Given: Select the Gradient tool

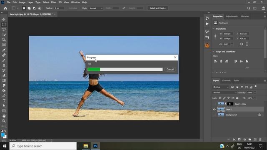Looking at the screenshot, I should click(4, 80).
